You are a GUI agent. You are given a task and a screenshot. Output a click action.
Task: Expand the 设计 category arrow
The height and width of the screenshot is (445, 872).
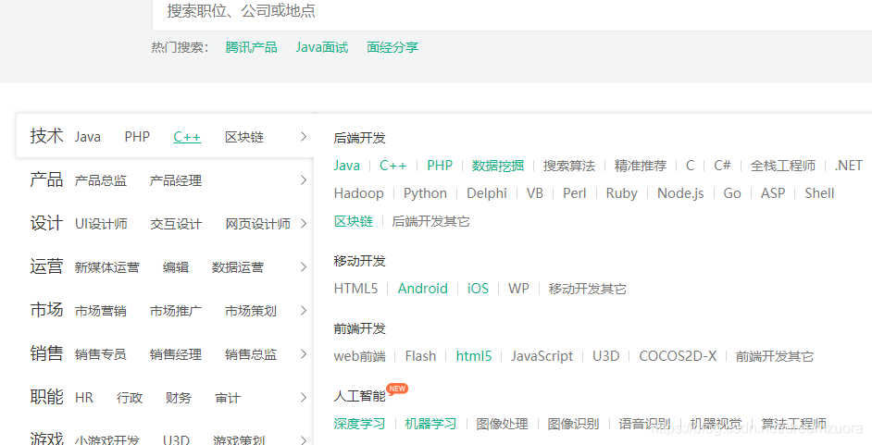[303, 223]
